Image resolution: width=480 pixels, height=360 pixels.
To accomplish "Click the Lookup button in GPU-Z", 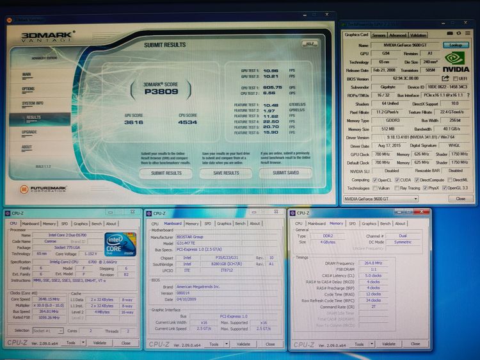I will click(456, 45).
